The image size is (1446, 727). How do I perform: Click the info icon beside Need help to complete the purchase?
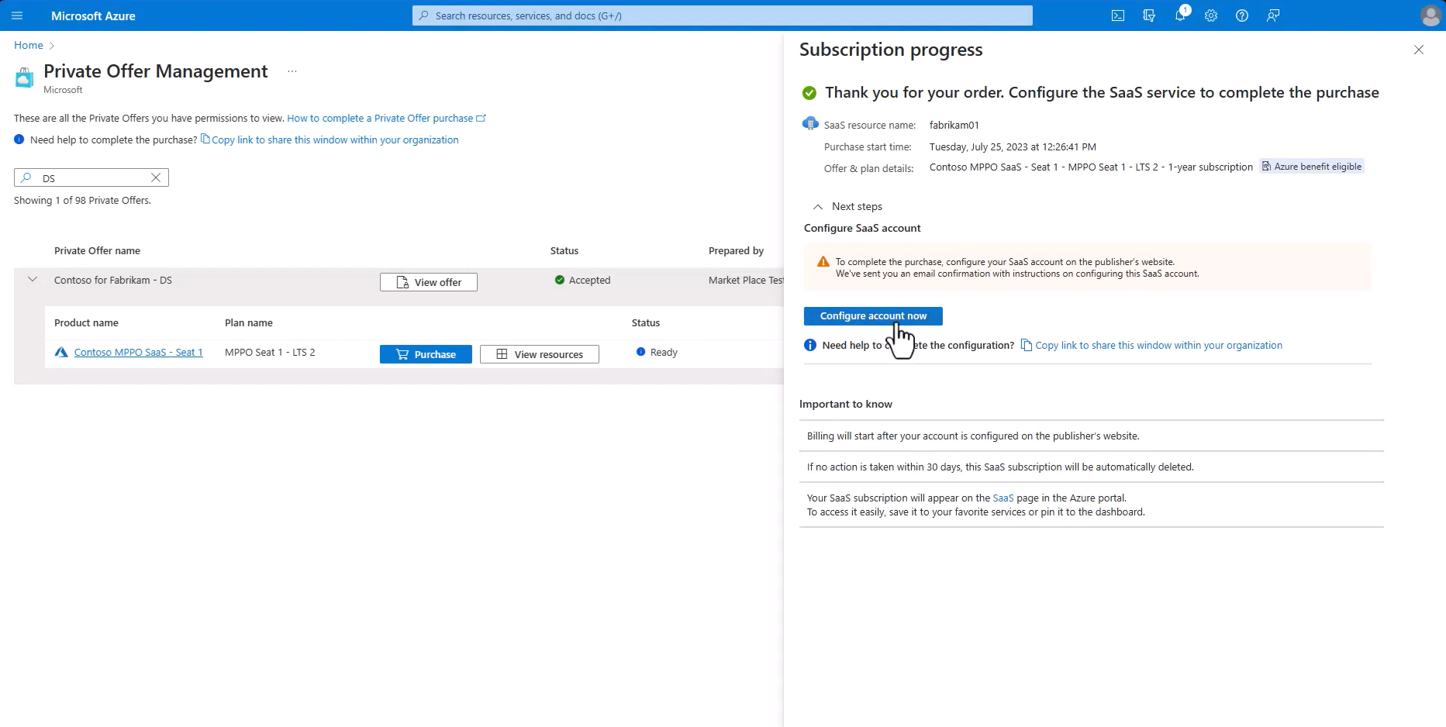(19, 140)
